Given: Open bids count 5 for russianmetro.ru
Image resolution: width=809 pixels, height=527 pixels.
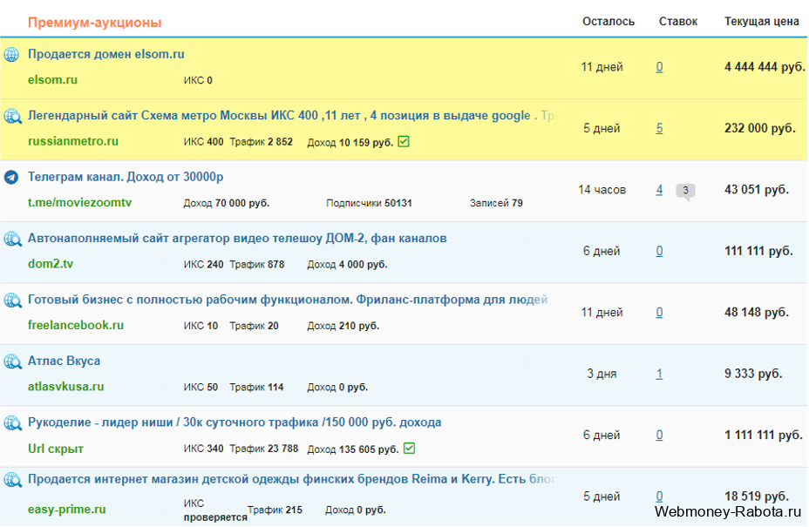Looking at the screenshot, I should 659,128.
